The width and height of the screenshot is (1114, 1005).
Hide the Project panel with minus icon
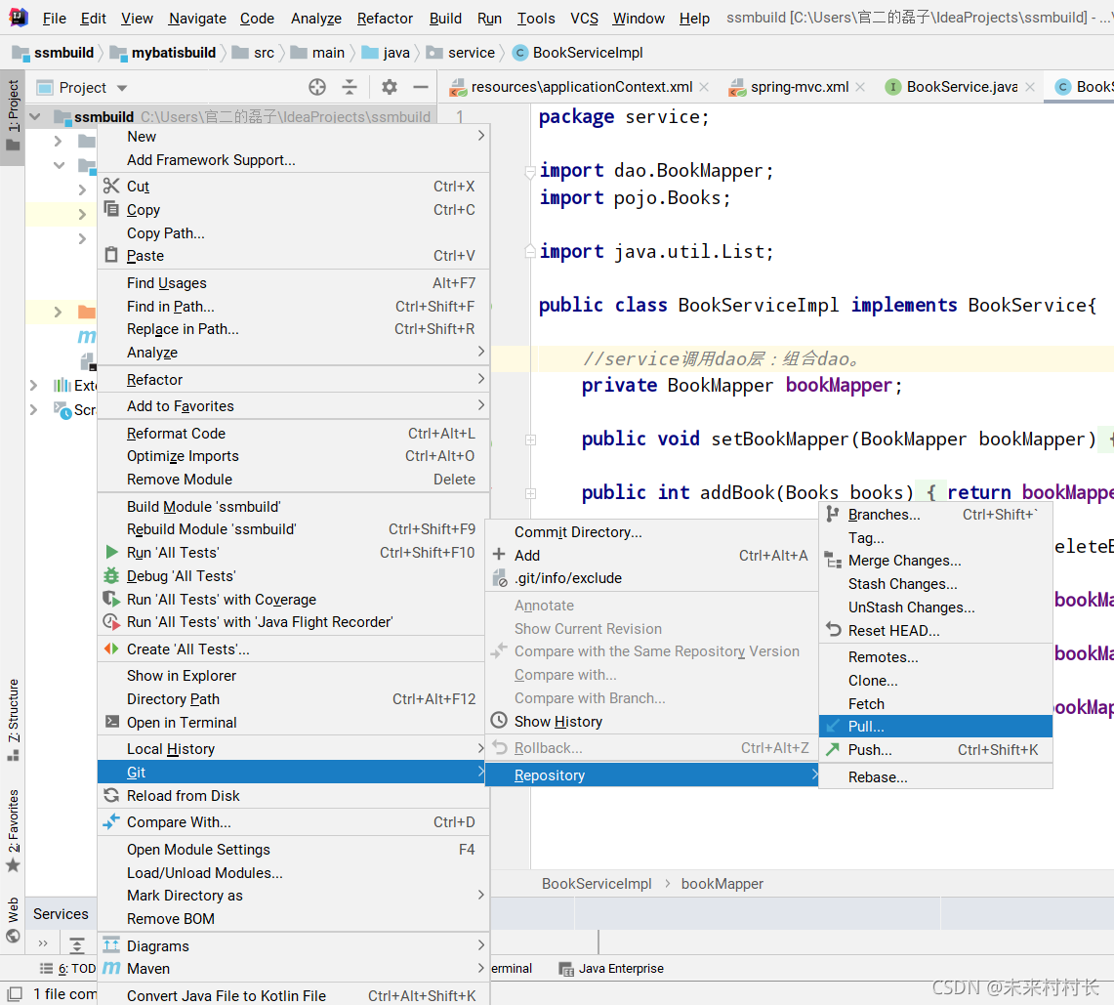pyautogui.click(x=421, y=88)
